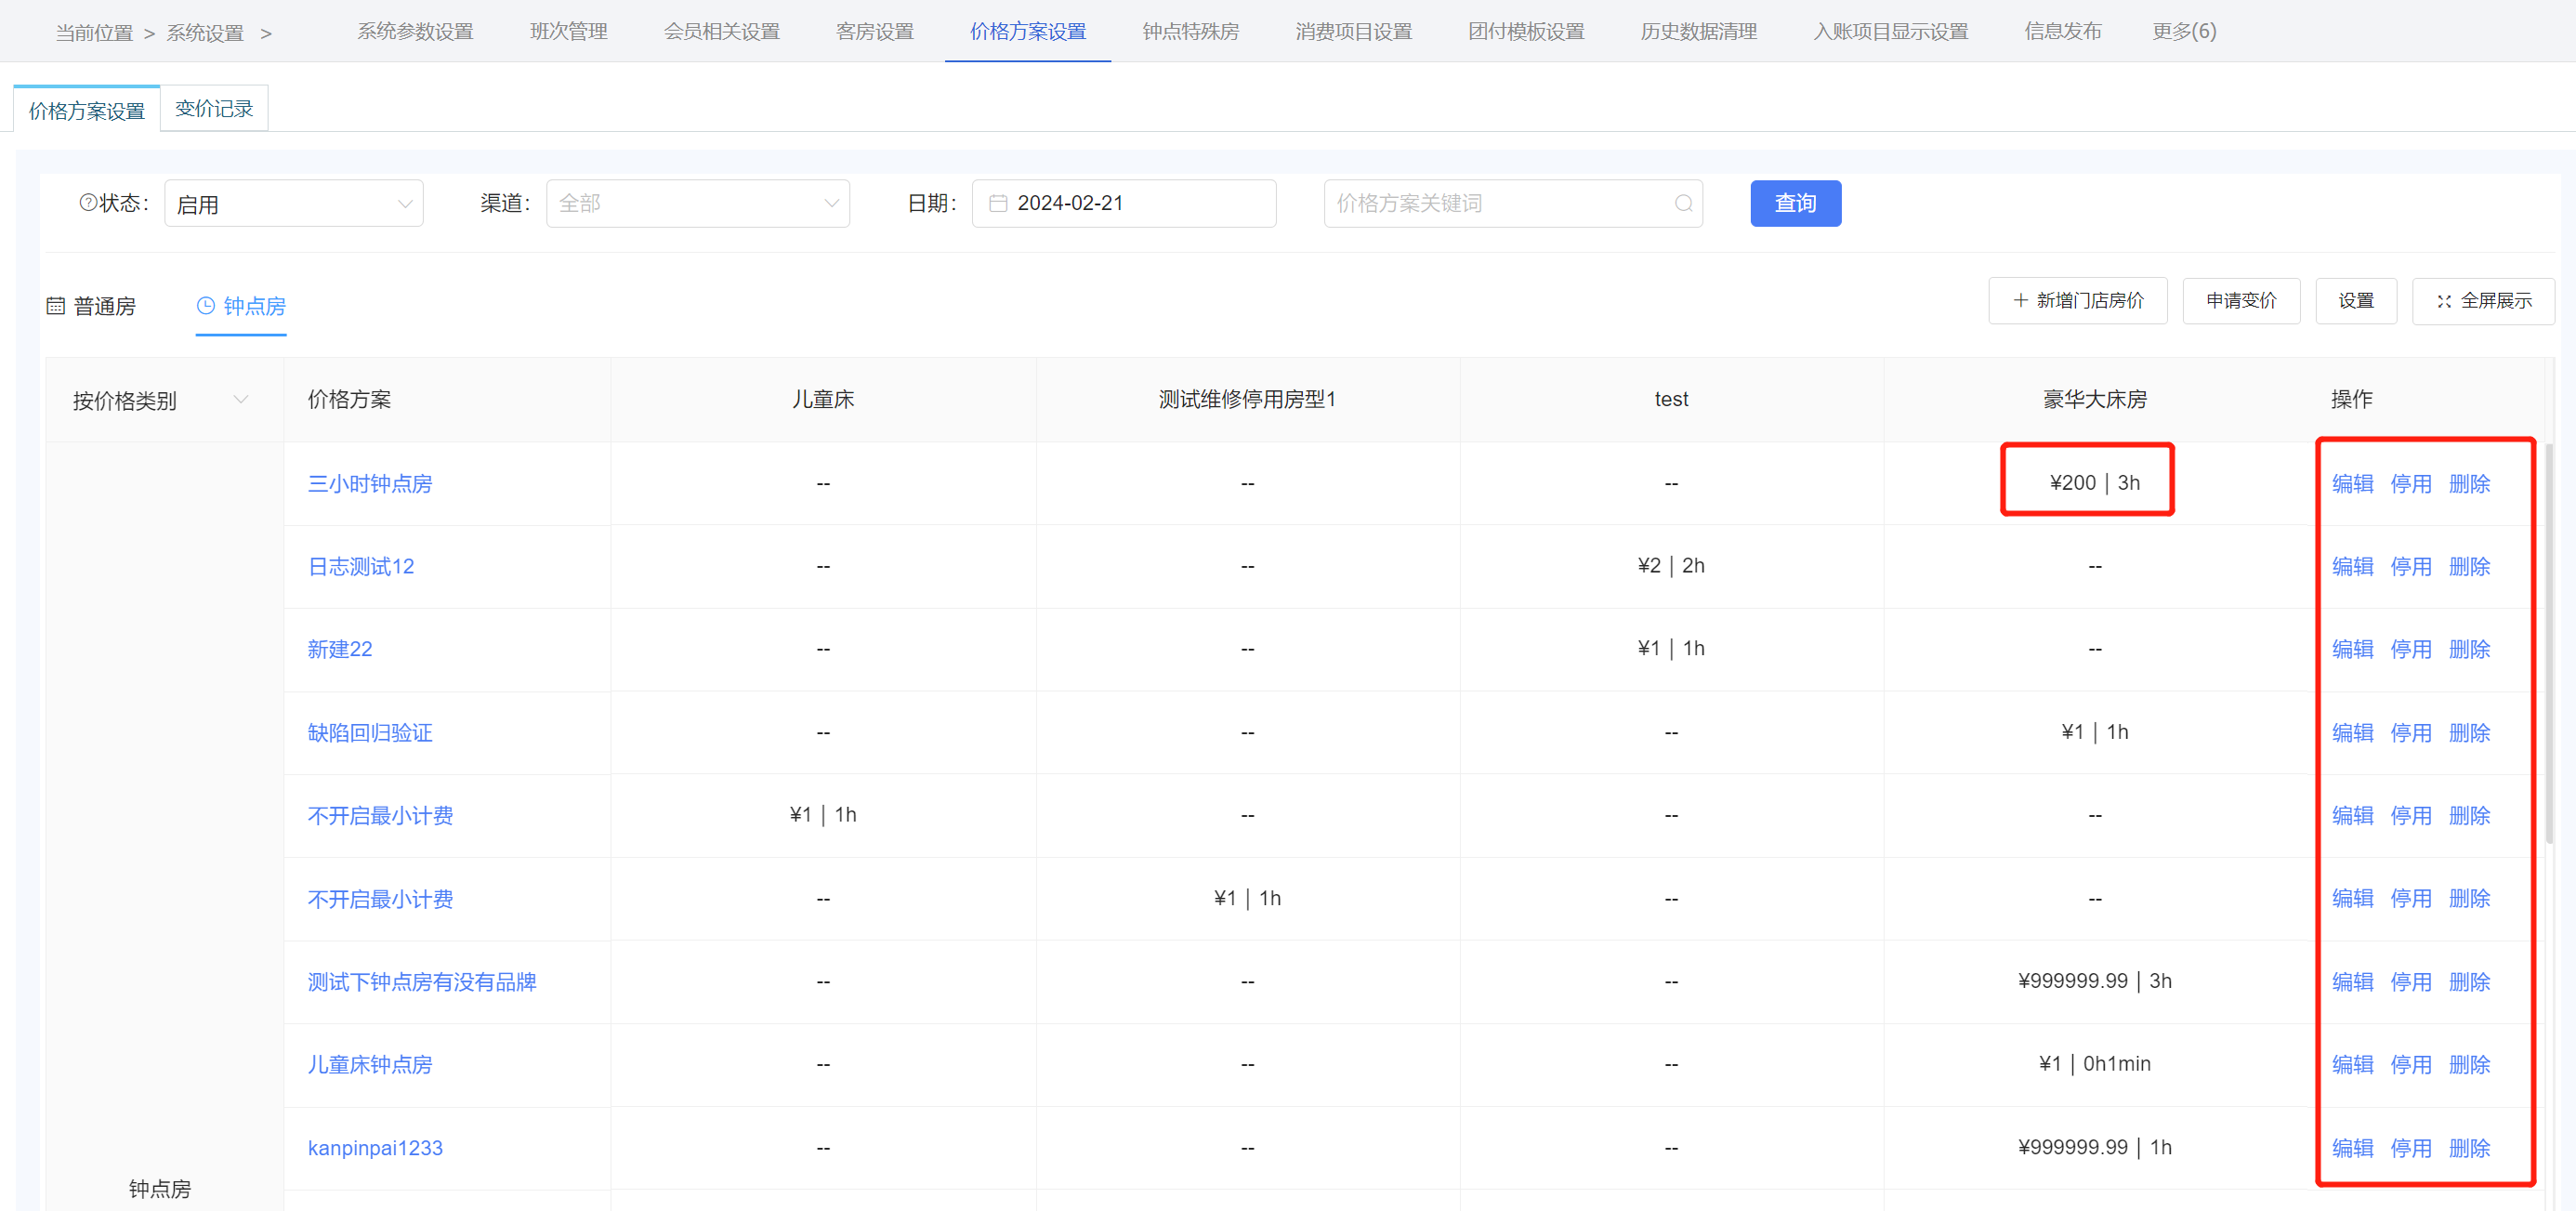Open 新建22 price plan link
Screen dimensions: 2576x1211
tap(340, 650)
